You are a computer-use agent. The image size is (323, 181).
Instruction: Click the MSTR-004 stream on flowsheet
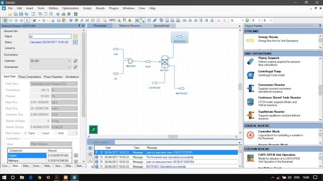(180, 38)
